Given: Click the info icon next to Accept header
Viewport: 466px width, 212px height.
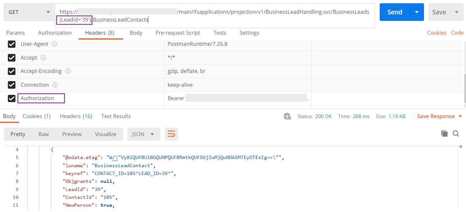Looking at the screenshot, I should [x=43, y=58].
